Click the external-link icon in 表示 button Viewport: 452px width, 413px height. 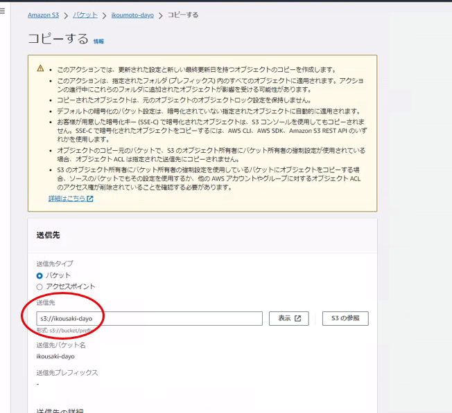coord(297,318)
